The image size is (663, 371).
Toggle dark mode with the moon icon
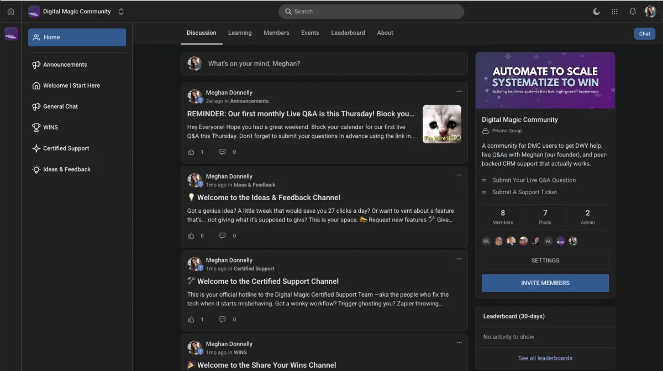pos(597,12)
